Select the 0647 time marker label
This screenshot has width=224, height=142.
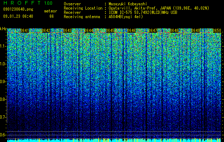[153, 31]
